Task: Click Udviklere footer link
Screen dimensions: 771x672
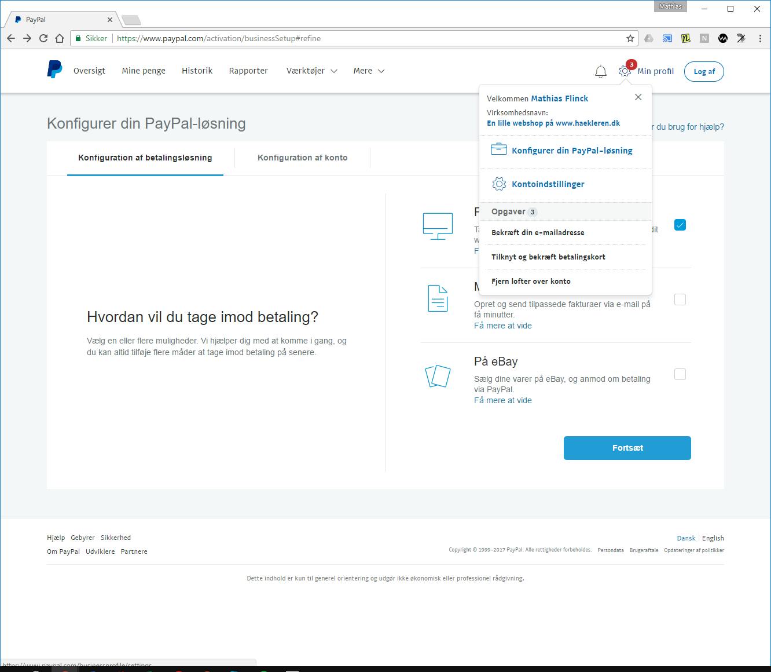Action: (101, 552)
